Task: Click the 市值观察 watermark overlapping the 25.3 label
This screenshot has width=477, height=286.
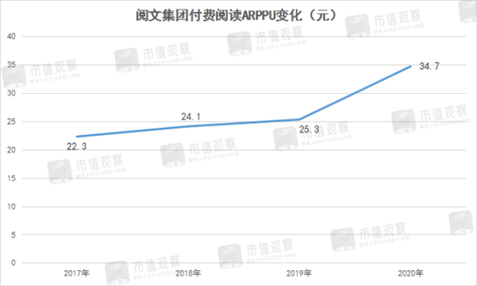Action: tap(312, 134)
